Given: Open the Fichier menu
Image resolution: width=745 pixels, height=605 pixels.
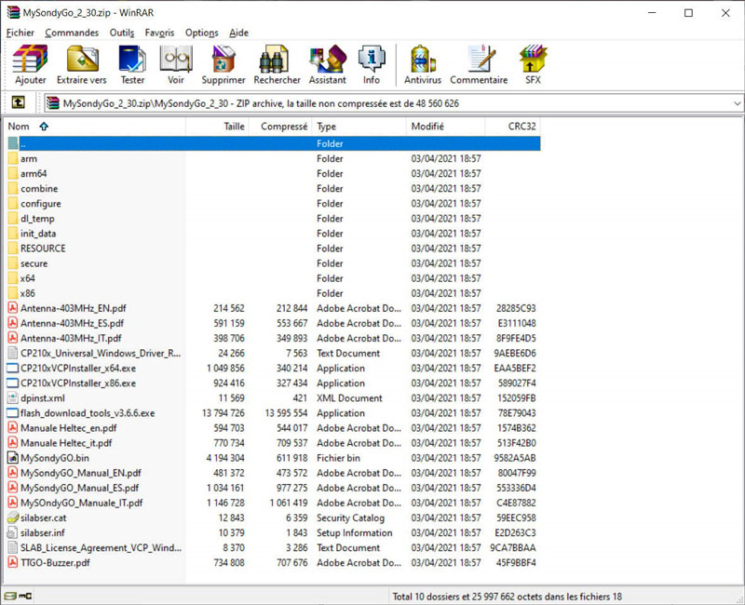Looking at the screenshot, I should point(20,33).
